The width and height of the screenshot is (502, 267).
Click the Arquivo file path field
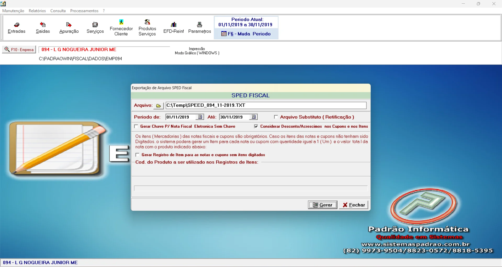[x=266, y=105]
